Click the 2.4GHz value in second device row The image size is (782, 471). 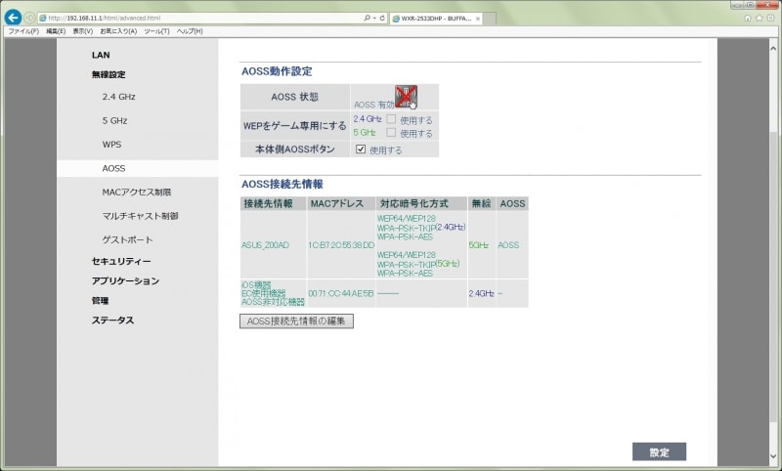[481, 293]
